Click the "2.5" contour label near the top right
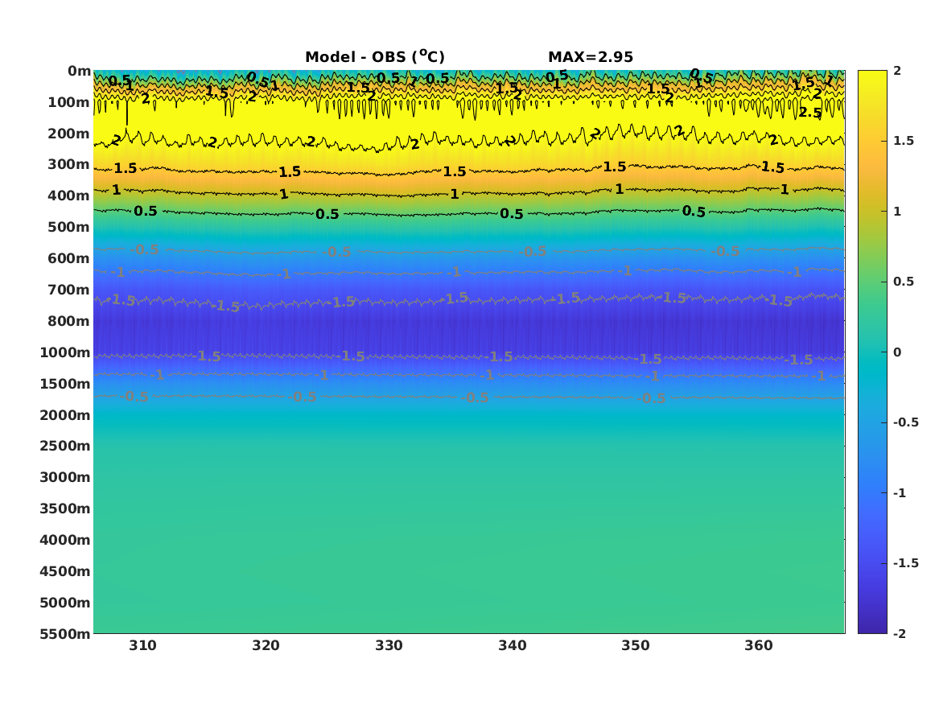The image size is (939, 704). click(810, 113)
